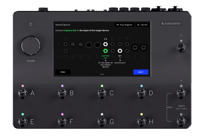The image size is (207, 139).
Task: Click the USB port icon in diagram
Action: point(59,44)
